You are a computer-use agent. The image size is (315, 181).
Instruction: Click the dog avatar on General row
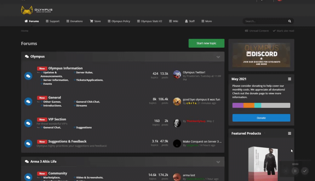(177, 101)
